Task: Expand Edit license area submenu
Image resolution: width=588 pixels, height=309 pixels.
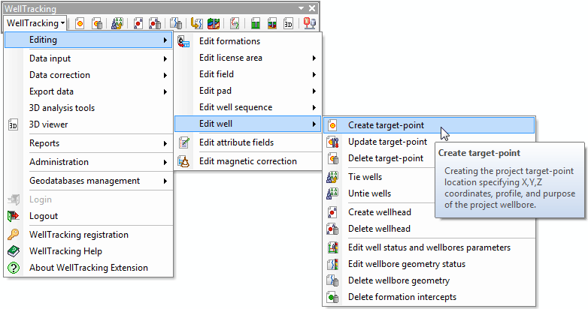Action: point(248,58)
